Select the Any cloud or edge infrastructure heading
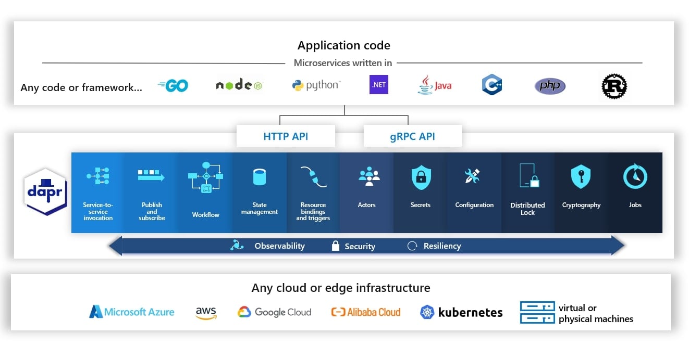Screen dimensions: 689x346 (x=341, y=288)
